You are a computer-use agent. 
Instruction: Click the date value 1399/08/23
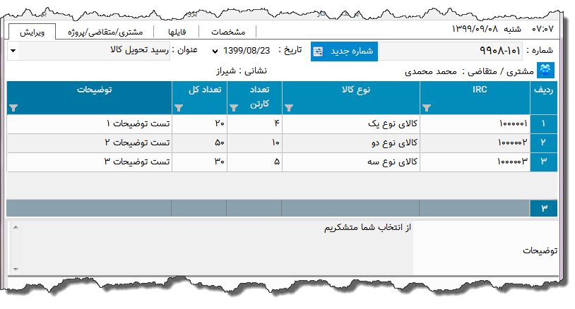point(246,51)
